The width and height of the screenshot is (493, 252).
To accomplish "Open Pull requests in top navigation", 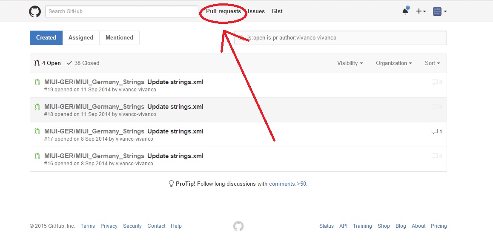I will pyautogui.click(x=224, y=11).
